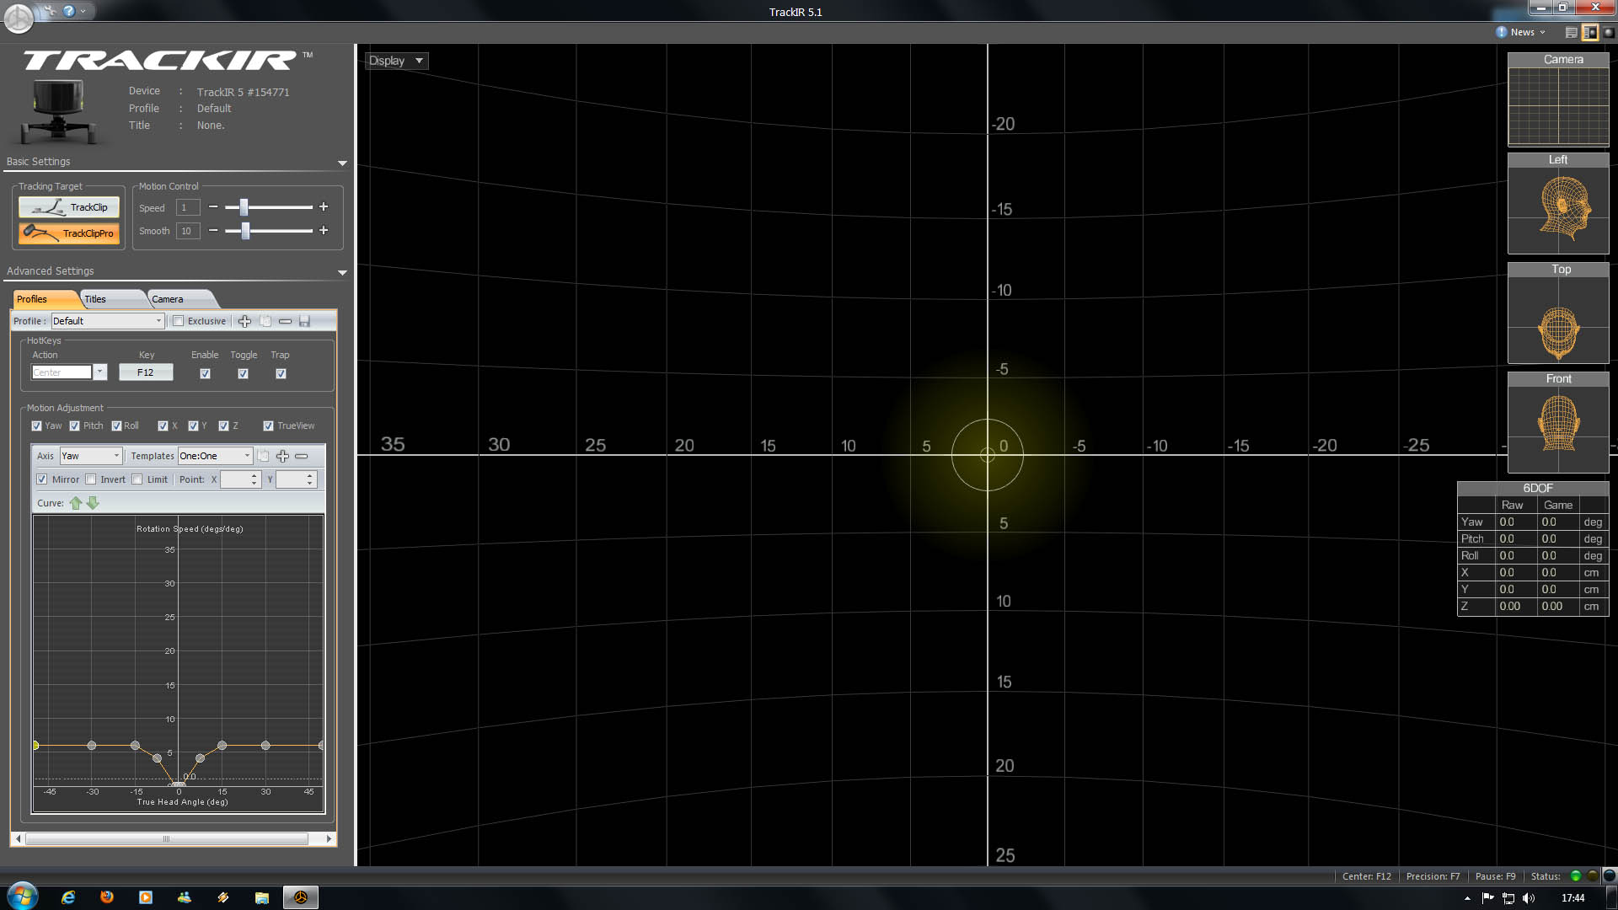Select TrackClip tracking target
Image resolution: width=1618 pixels, height=910 pixels.
point(69,207)
